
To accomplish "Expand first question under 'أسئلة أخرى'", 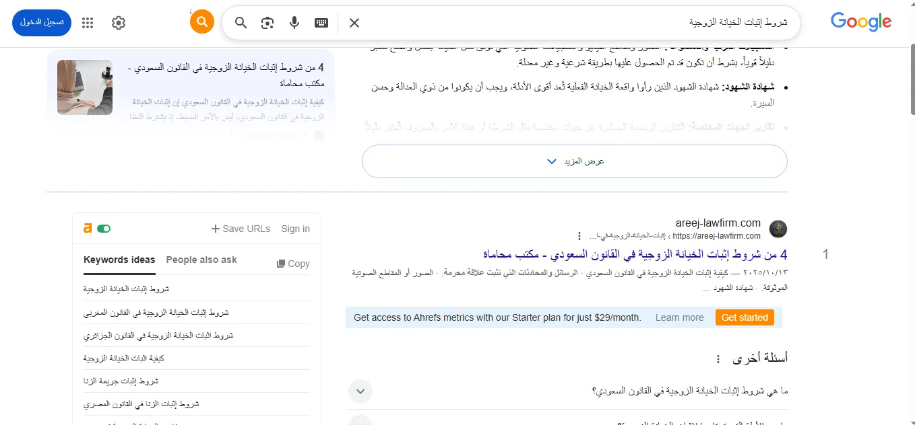I will [x=360, y=391].
